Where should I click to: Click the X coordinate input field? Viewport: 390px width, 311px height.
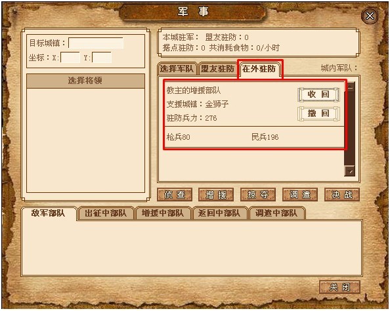click(x=70, y=58)
